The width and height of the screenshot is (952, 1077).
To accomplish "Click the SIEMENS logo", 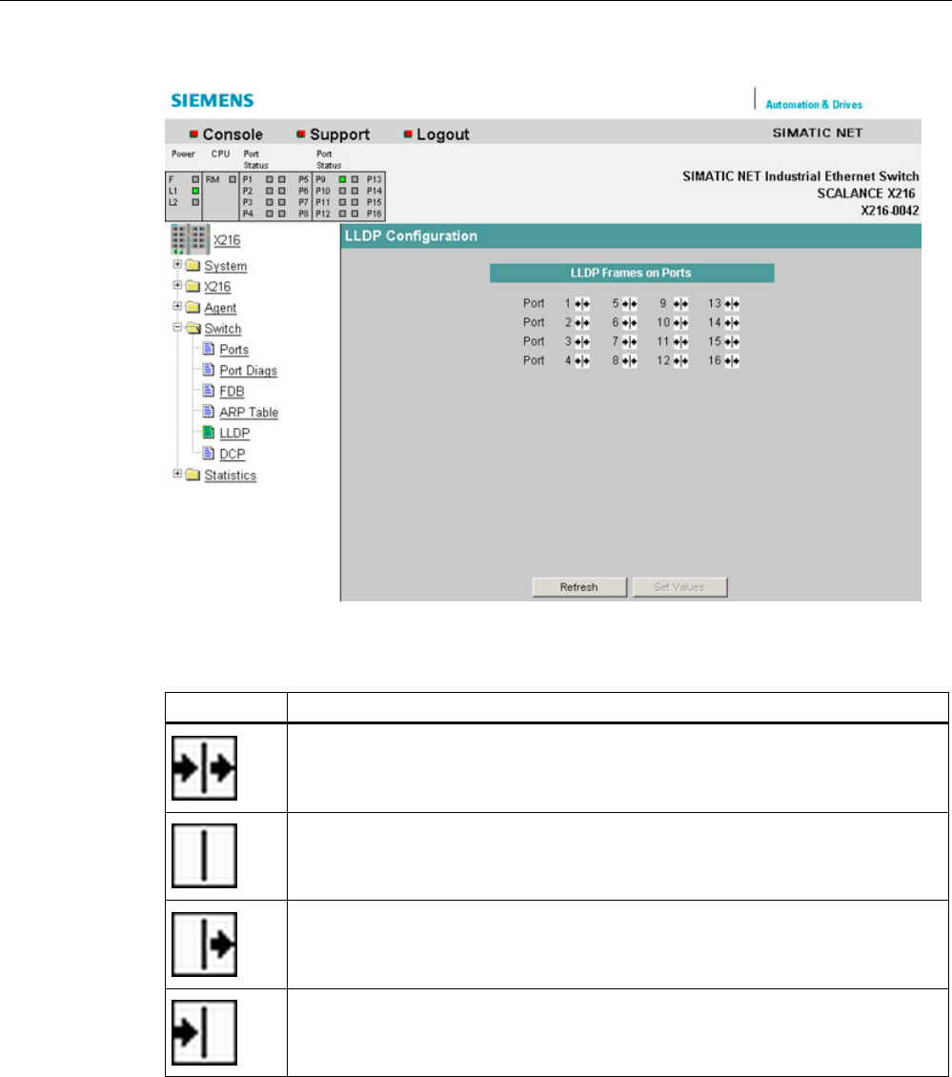I will tap(213, 100).
